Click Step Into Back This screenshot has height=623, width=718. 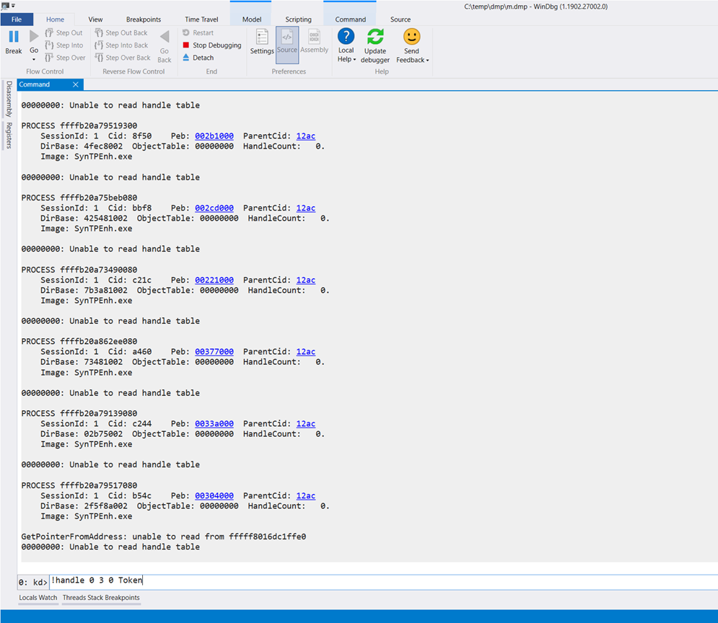pyautogui.click(x=121, y=45)
